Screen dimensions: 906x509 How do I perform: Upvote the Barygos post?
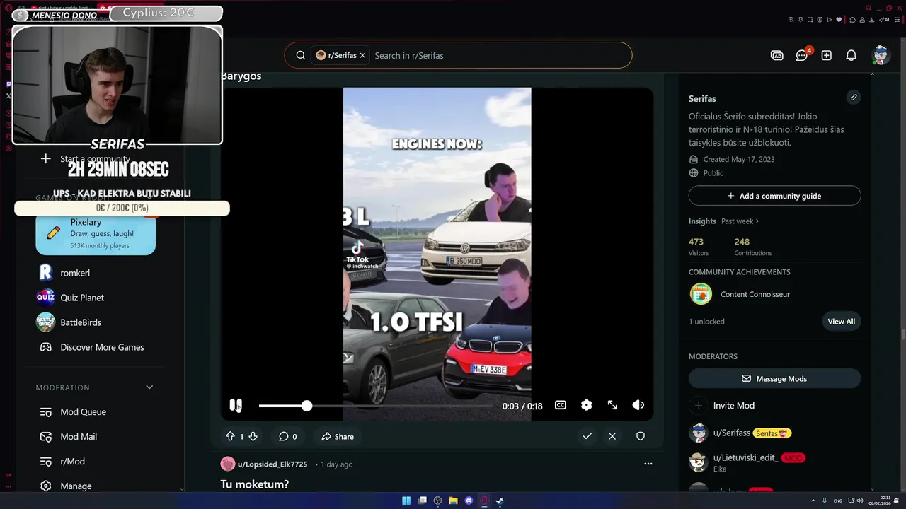(230, 436)
